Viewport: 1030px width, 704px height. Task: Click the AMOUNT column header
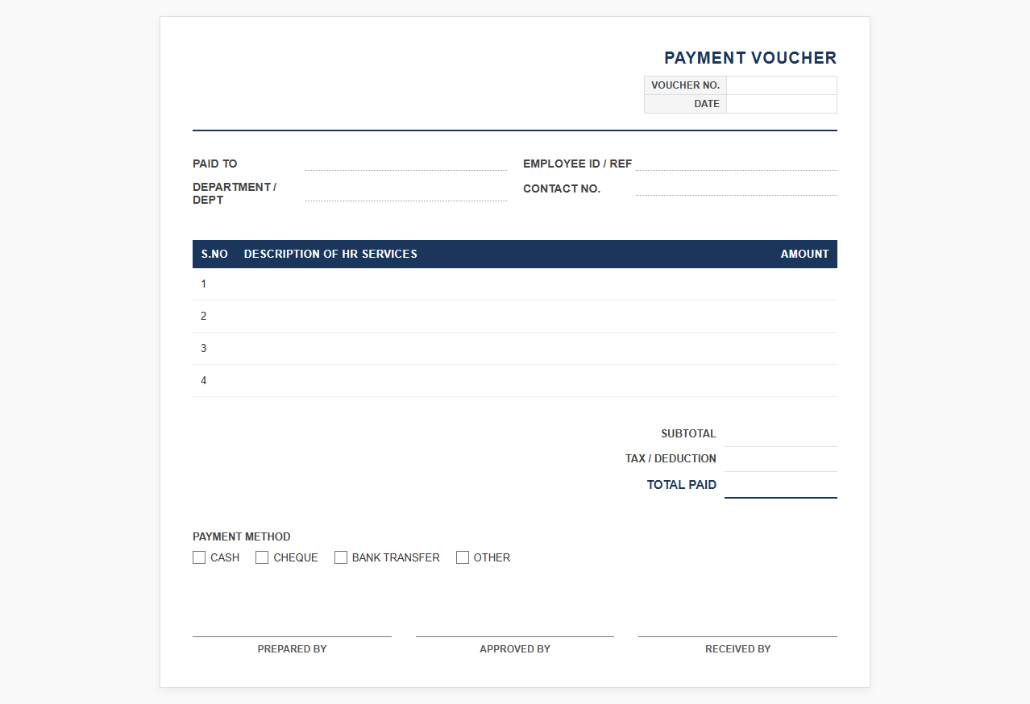(804, 254)
